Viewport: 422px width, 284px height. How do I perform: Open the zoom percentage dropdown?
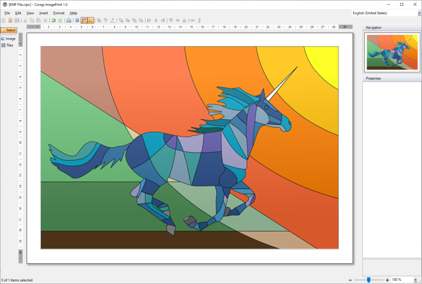click(415, 280)
